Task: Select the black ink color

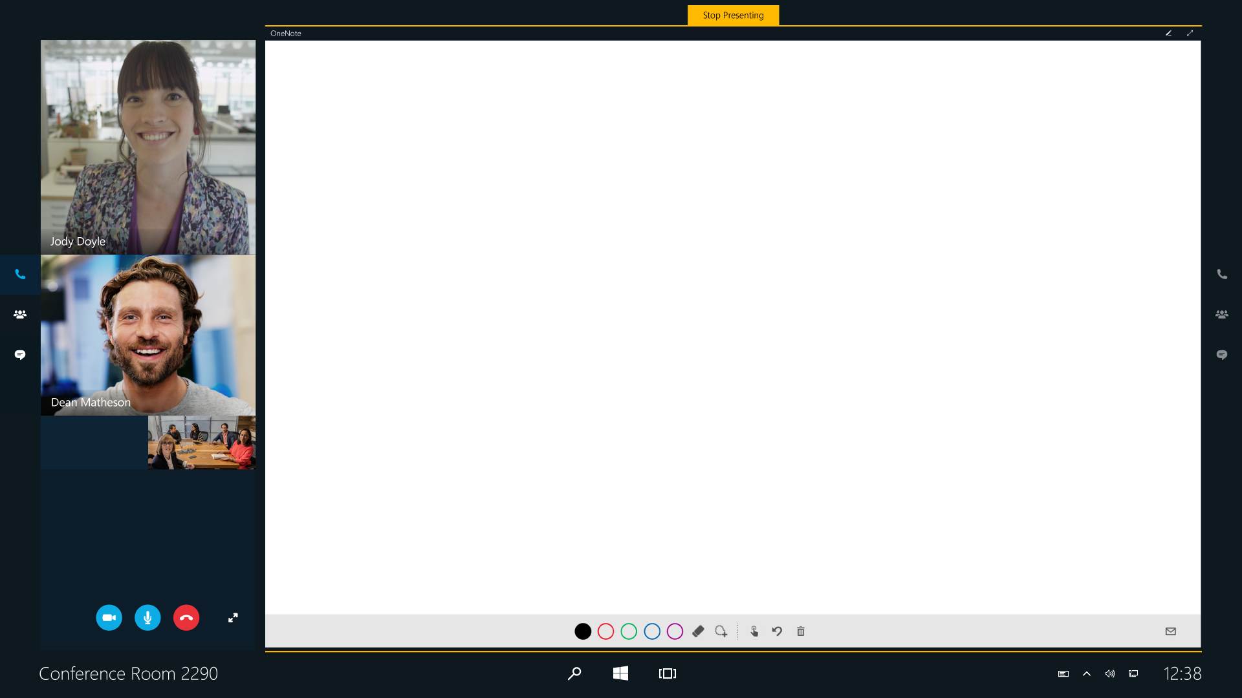Action: pos(583,631)
